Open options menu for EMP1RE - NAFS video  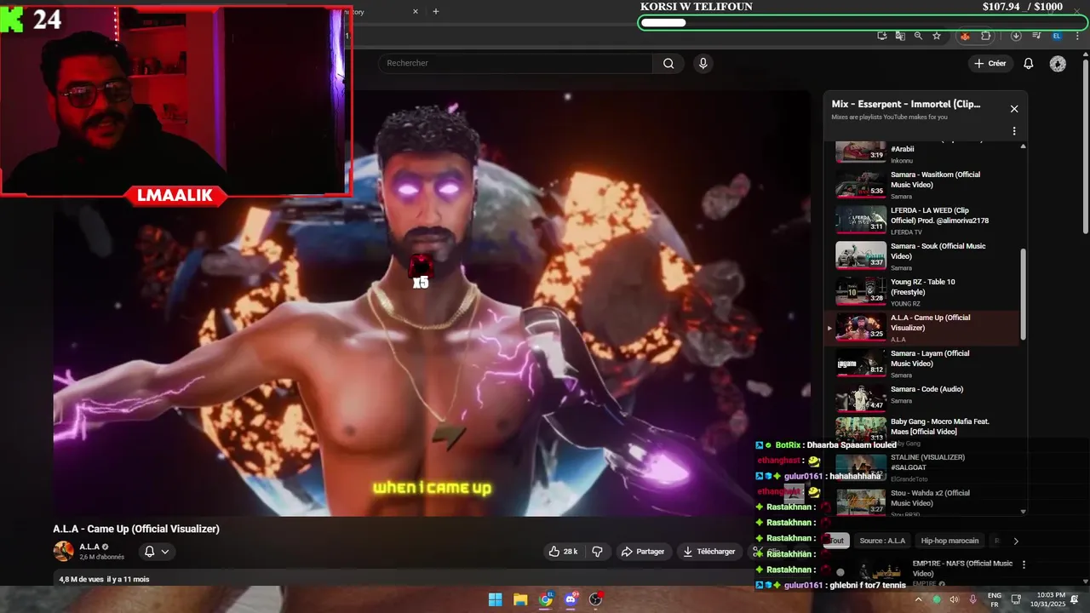click(x=1024, y=564)
